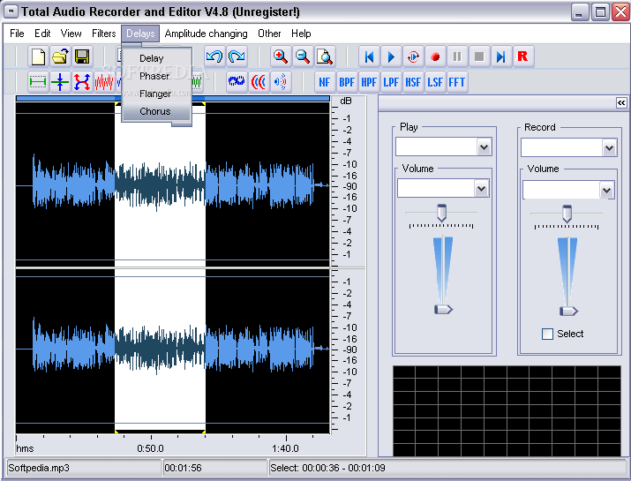The image size is (631, 481).
Task: Tick the Select checkbox under Record
Action: (547, 334)
